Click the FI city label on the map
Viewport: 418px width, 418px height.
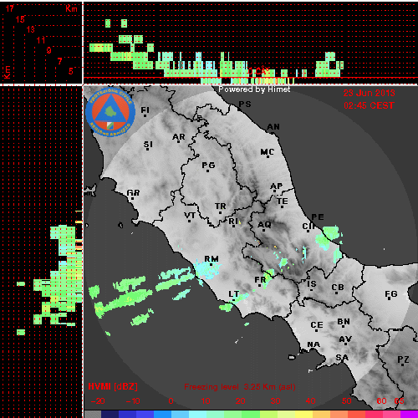coord(145,110)
